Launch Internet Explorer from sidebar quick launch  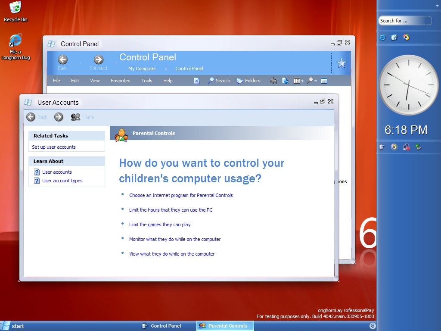pos(382,37)
